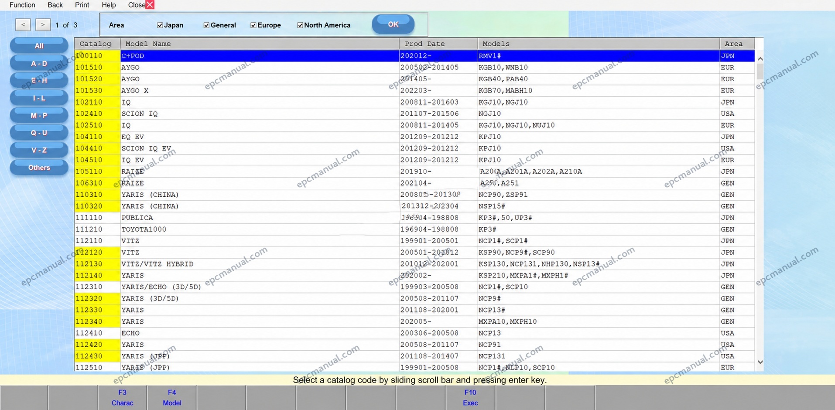Image resolution: width=835 pixels, height=410 pixels.
Task: Select the SCION IQ model name
Action: (x=140, y=114)
